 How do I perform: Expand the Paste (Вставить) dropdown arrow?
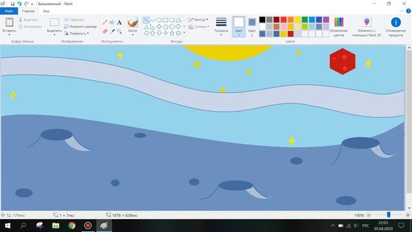click(10, 35)
